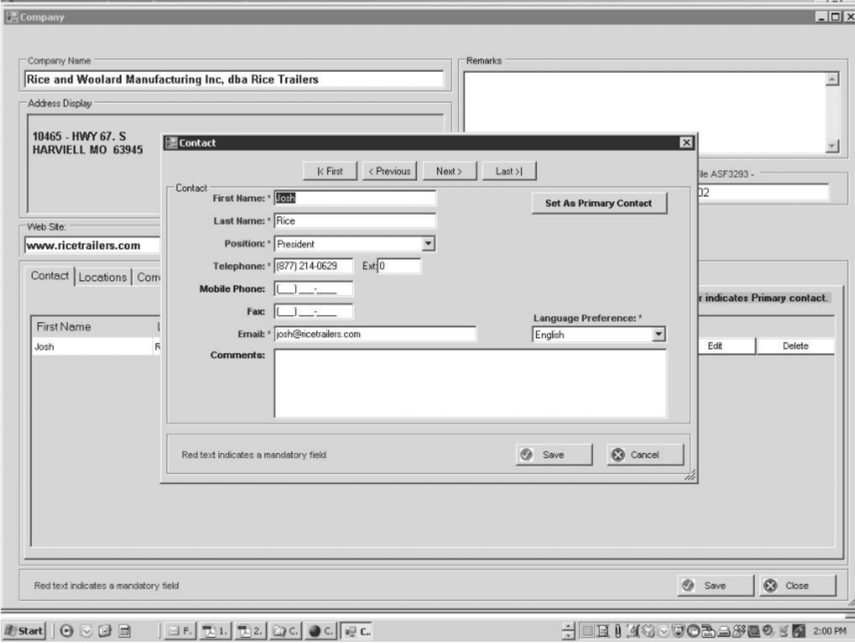Switch to the PDF taskbar item labeled 2.

point(250,631)
